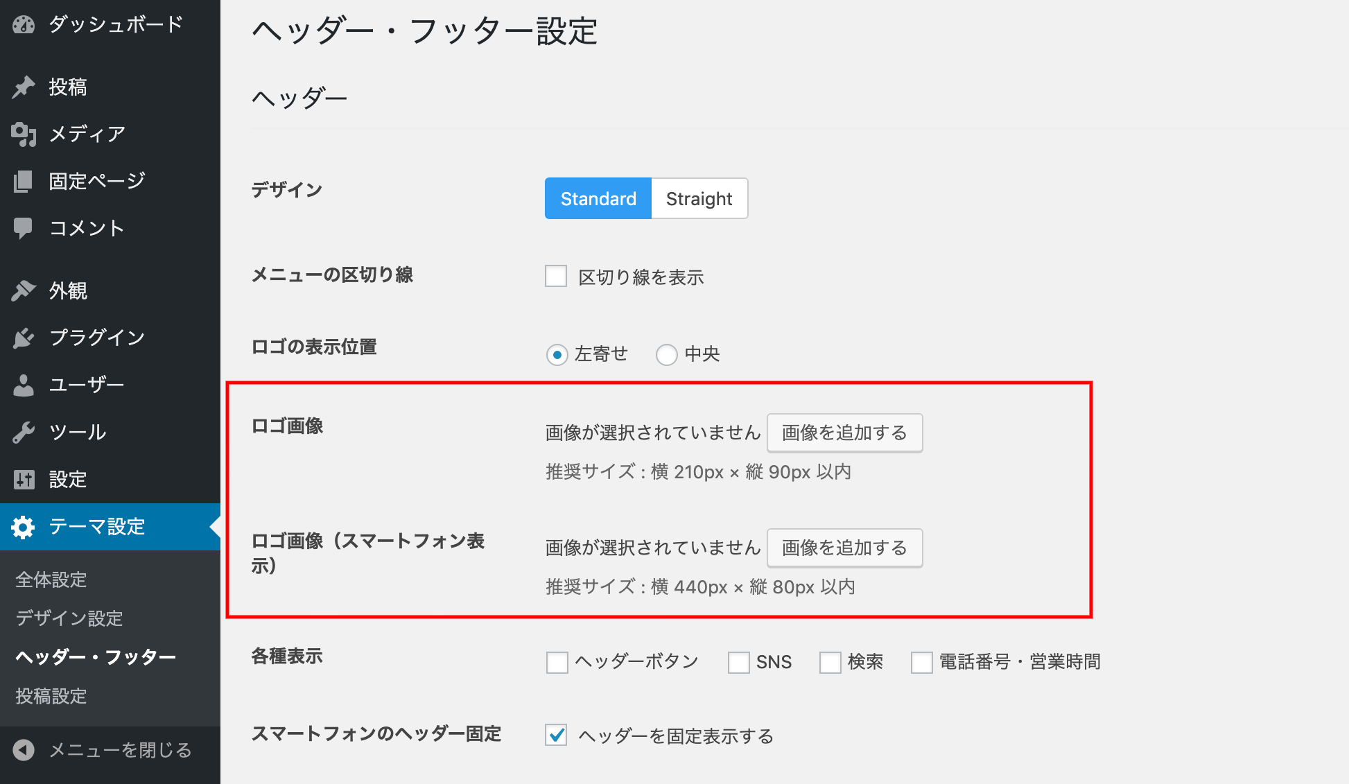
Task: Click 画像を追加する for smartphone logo
Action: point(844,548)
